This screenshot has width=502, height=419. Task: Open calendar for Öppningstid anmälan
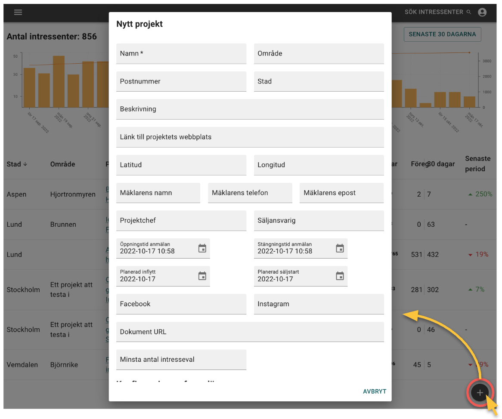[x=202, y=248]
